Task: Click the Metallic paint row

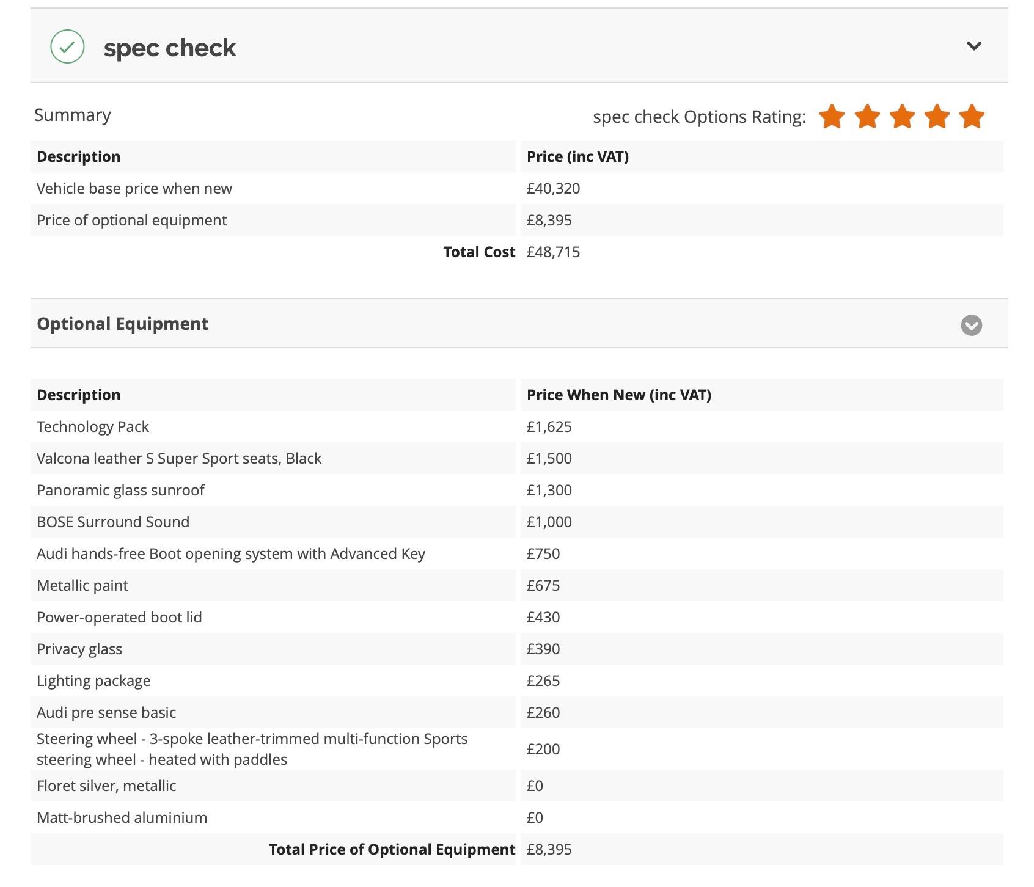Action: click(517, 585)
